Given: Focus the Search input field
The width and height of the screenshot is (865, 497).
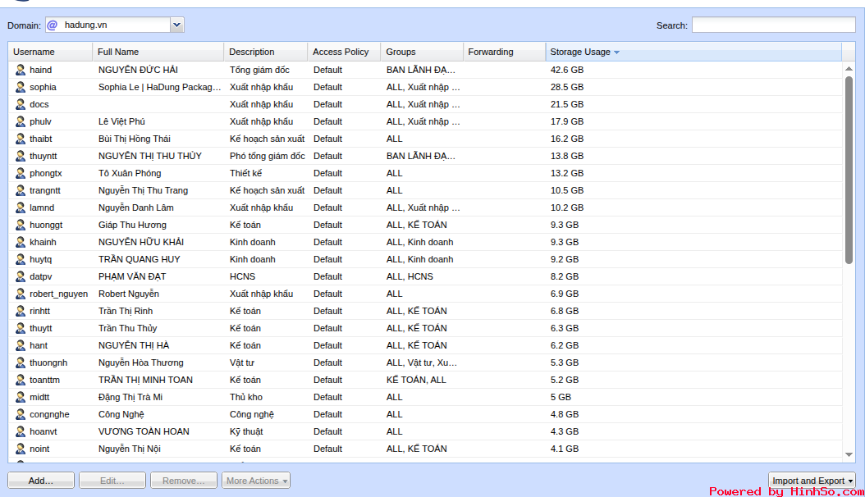Looking at the screenshot, I should pos(773,25).
